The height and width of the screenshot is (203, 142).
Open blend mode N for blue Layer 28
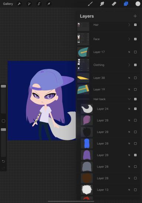pos(129,143)
